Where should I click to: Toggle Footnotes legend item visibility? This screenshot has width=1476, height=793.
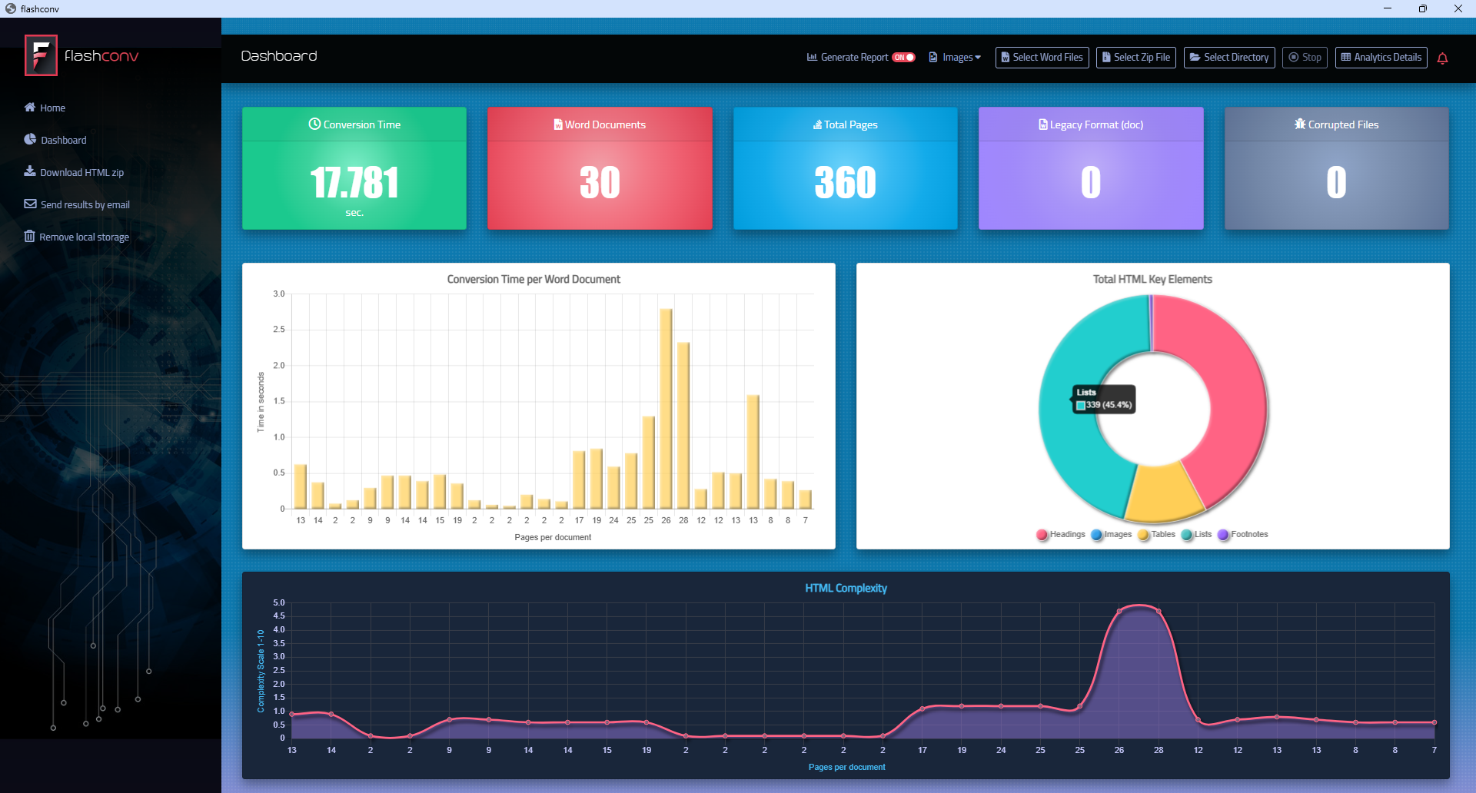coord(1242,535)
